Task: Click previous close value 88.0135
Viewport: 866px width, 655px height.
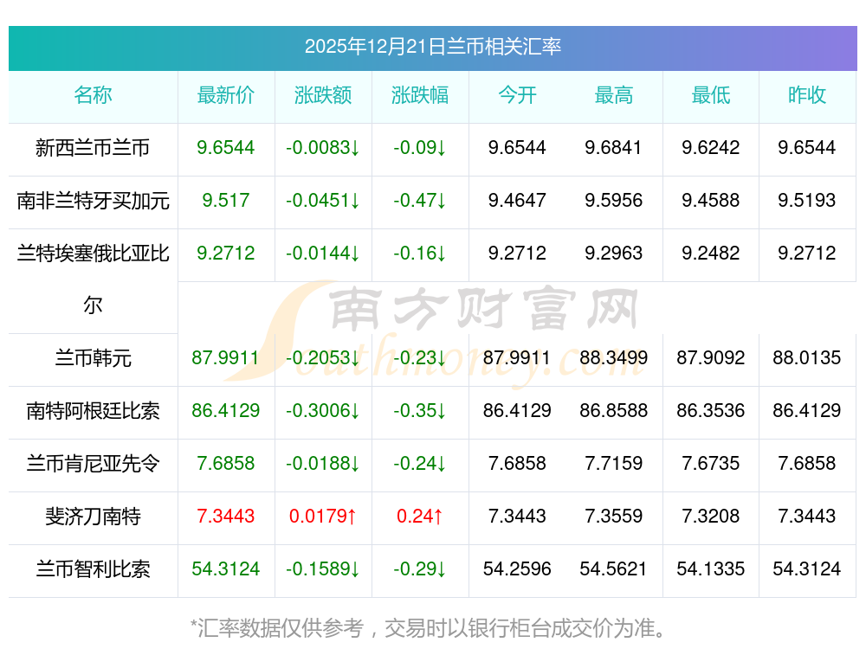Action: (807, 358)
